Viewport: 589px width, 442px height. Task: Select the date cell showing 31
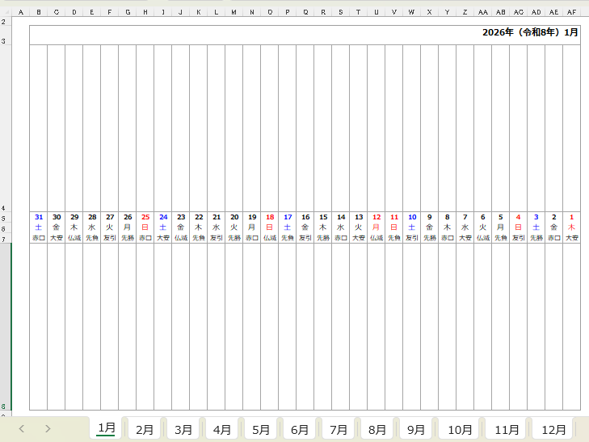pyautogui.click(x=39, y=217)
